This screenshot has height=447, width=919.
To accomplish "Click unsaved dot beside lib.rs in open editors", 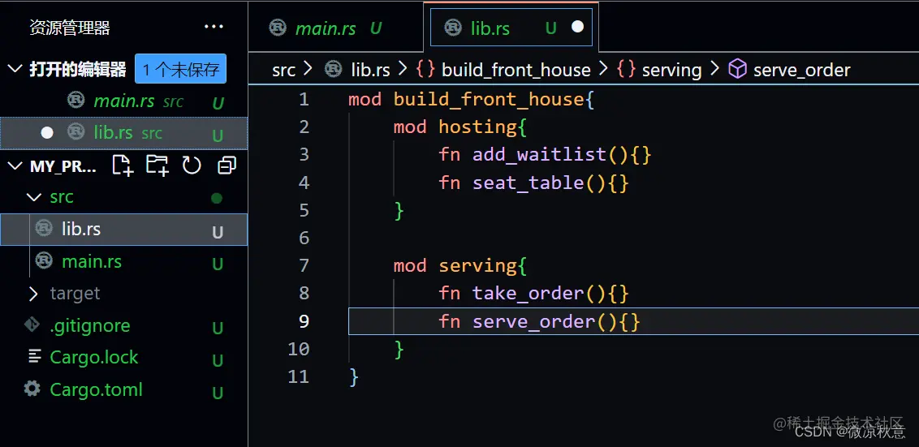I will 47,133.
